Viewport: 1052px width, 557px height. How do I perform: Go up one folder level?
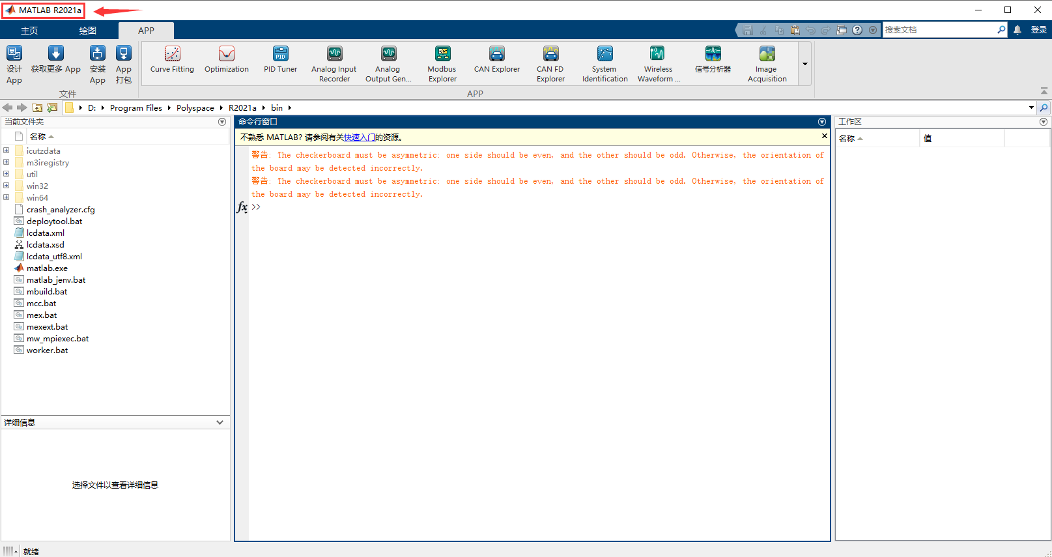(37, 107)
